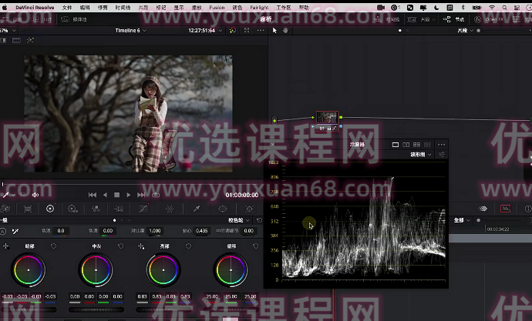Open the last Help menu in menu bar
This screenshot has height=321, width=532.
(x=304, y=8)
